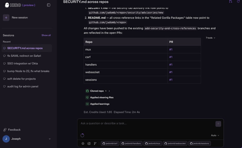Image resolution: width=242 pixels, height=148 pixels.
Task: Click the send arrow button
Action: tap(218, 124)
